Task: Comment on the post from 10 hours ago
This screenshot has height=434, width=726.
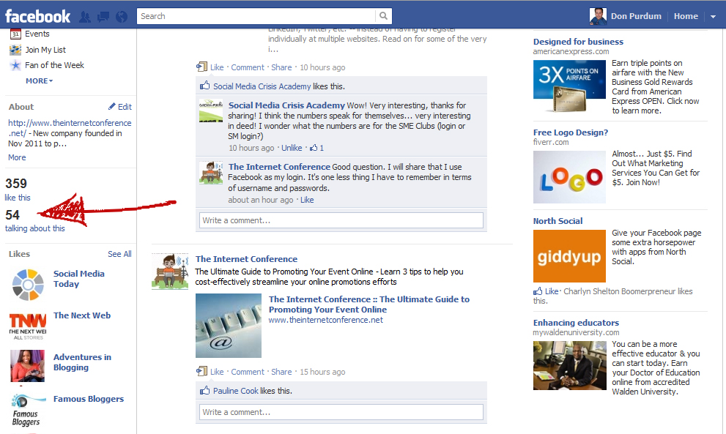Action: 248,67
